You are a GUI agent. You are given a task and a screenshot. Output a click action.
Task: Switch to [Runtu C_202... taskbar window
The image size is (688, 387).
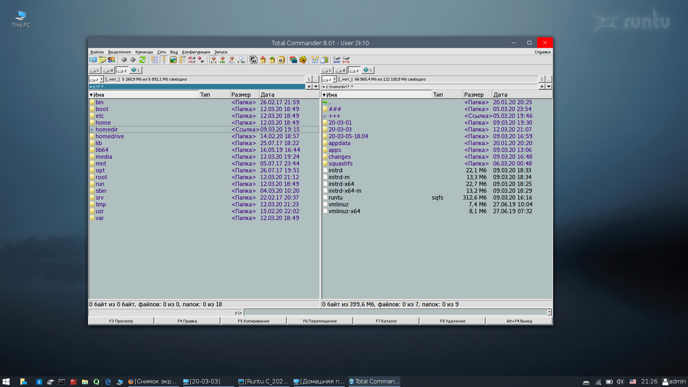coord(263,382)
